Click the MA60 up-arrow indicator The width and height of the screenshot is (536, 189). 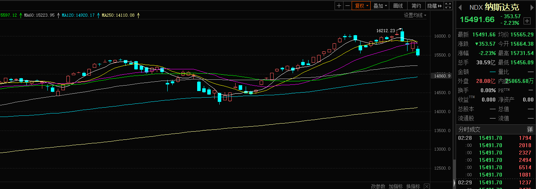click(58, 15)
